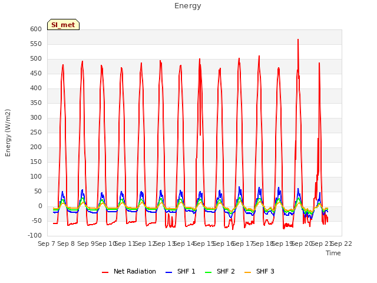Click the 100 y-axis tick label
The width and height of the screenshot is (377, 283).
36,177
